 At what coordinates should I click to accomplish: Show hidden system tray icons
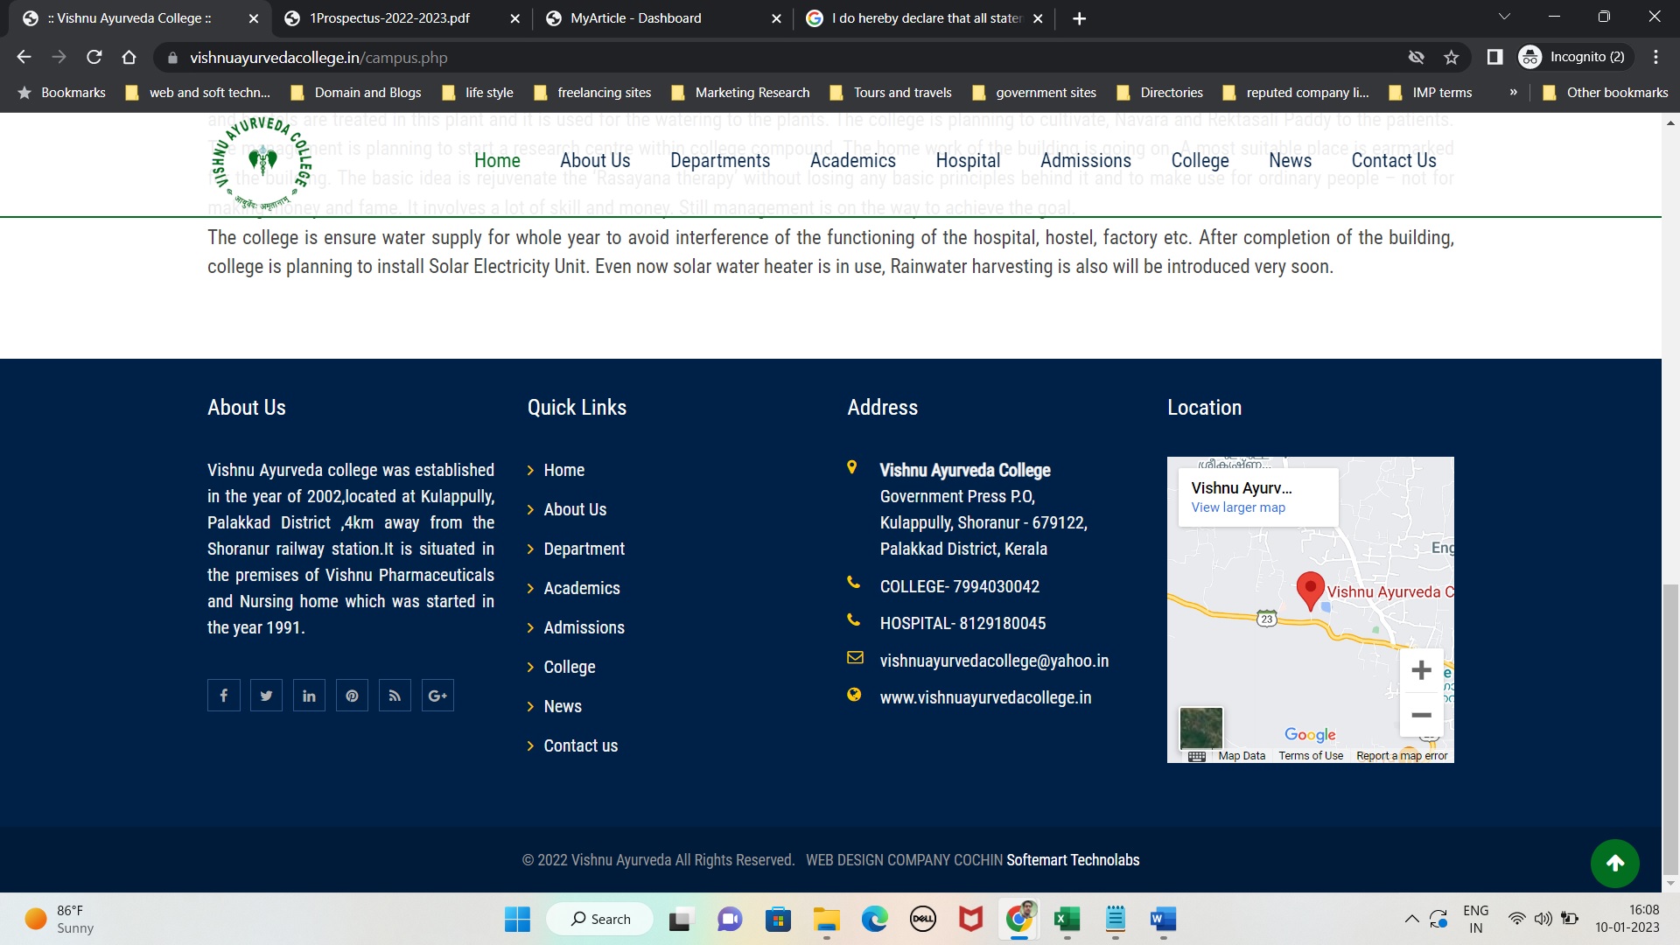tap(1410, 919)
